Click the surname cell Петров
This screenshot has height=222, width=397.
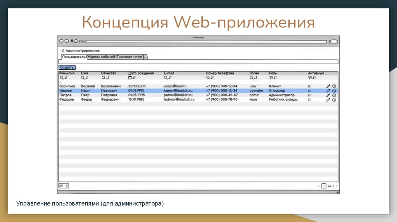click(x=65, y=95)
